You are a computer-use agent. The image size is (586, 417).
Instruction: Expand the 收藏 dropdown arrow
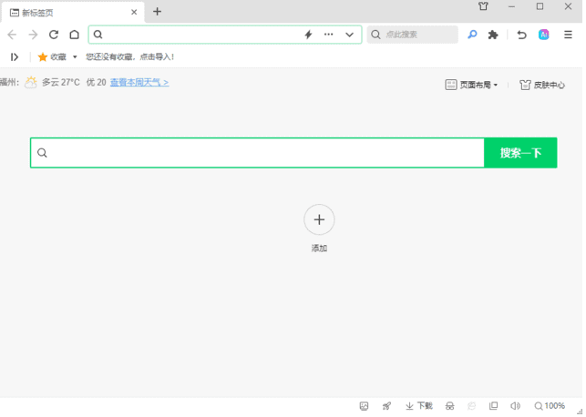point(75,57)
